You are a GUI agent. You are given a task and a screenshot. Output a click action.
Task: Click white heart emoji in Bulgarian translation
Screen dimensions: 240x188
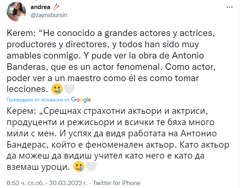(x=91, y=167)
